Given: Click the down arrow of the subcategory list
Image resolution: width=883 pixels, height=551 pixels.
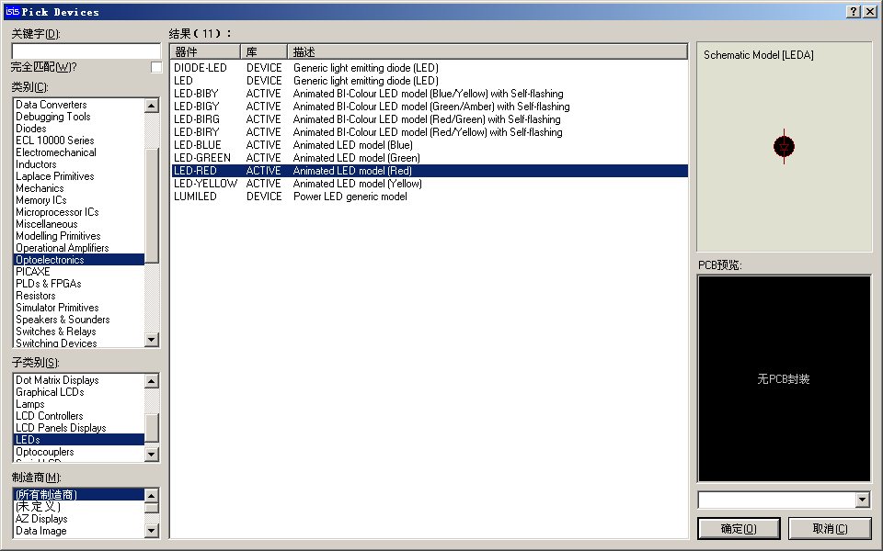Looking at the screenshot, I should tap(152, 454).
